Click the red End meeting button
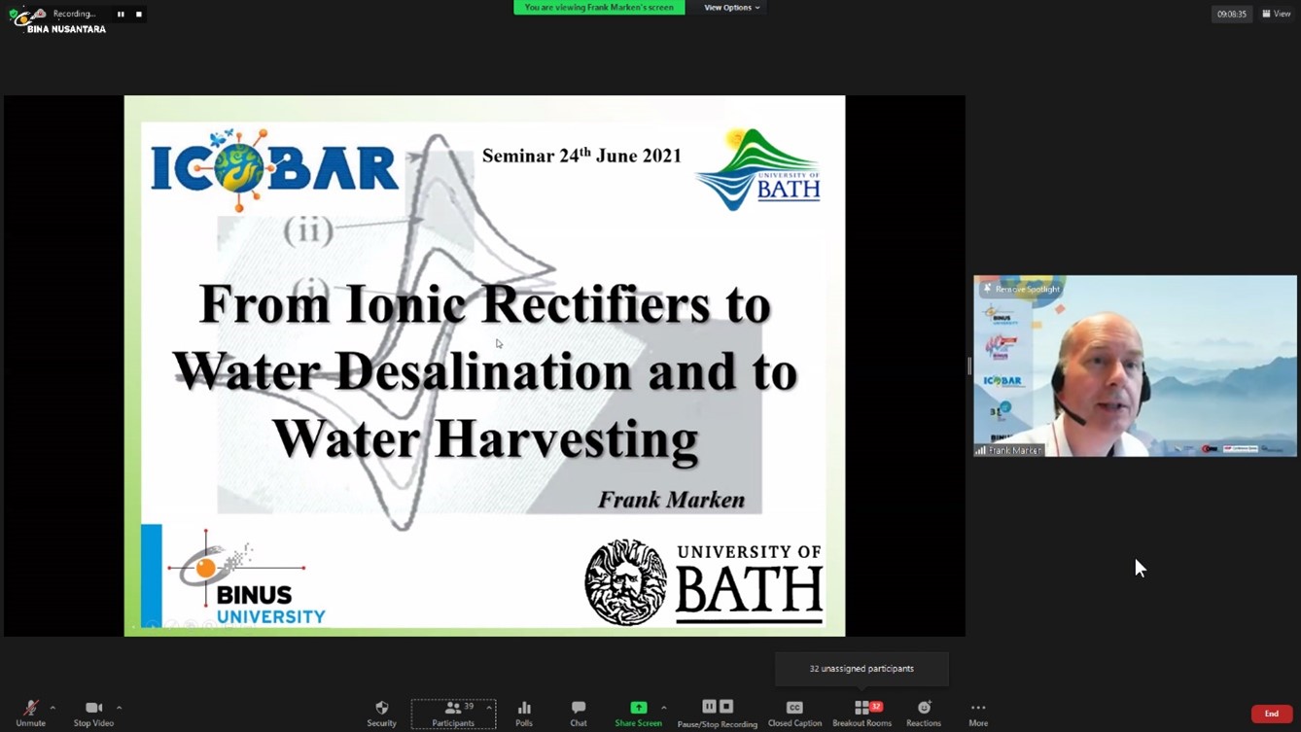This screenshot has height=732, width=1301. tap(1272, 714)
